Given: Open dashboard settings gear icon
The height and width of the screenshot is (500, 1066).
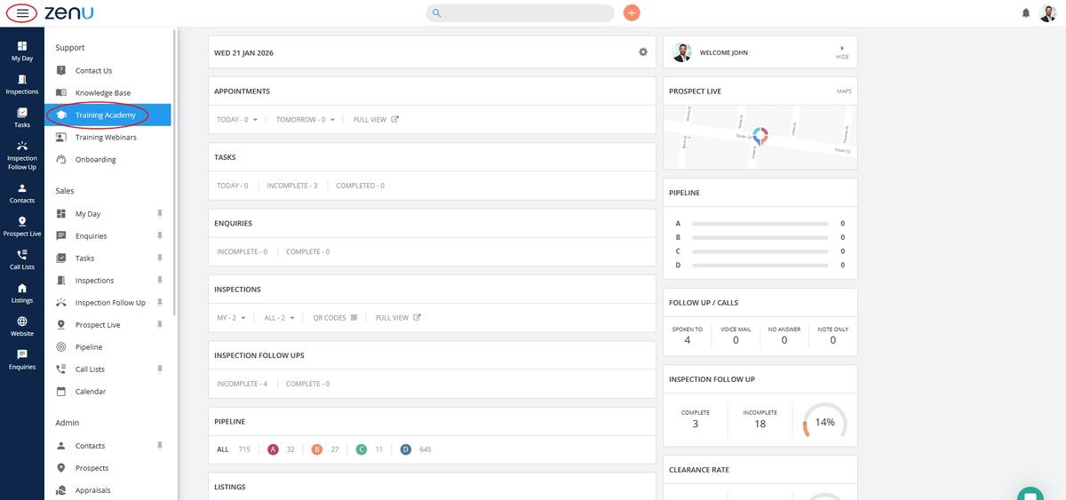Looking at the screenshot, I should 643,52.
